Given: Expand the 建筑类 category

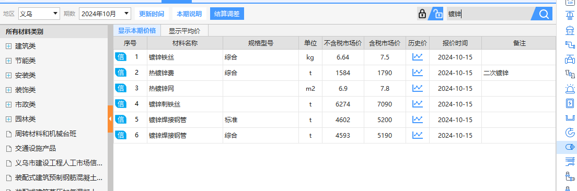Looking at the screenshot, I should (x=8, y=46).
